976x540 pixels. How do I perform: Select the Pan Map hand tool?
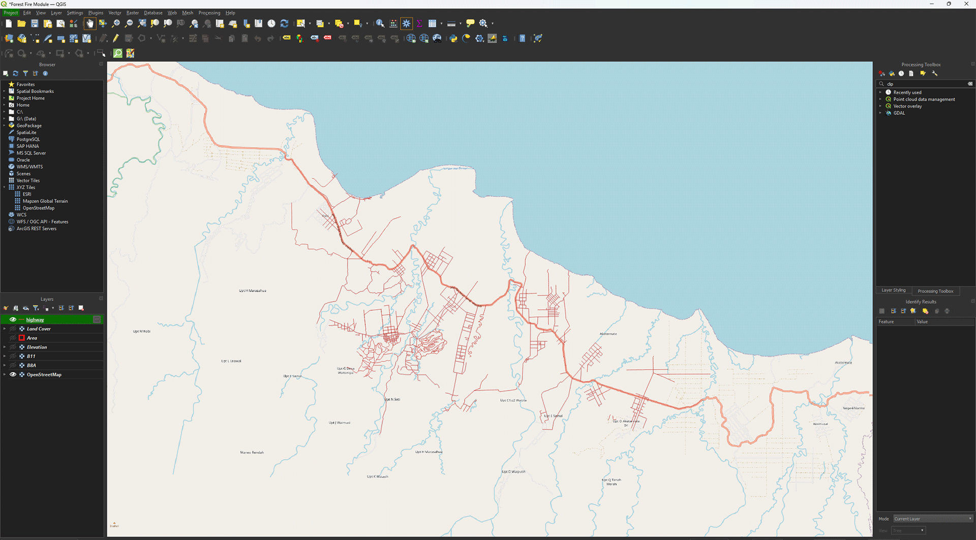tap(90, 23)
